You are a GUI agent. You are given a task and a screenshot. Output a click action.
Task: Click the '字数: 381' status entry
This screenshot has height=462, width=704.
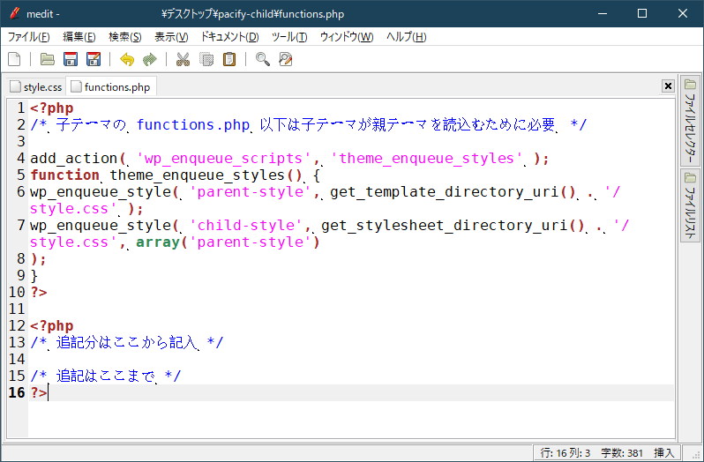622,453
